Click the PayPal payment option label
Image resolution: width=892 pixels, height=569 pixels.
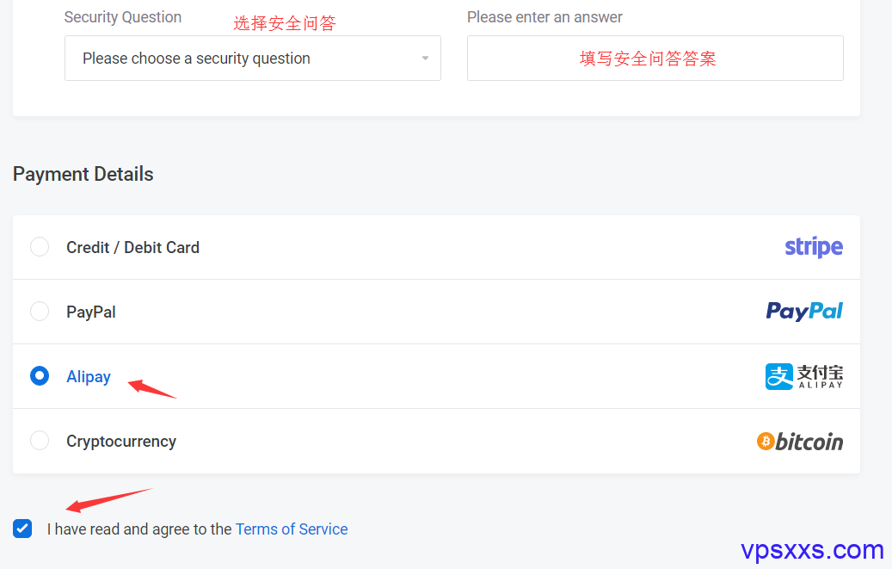tap(91, 312)
